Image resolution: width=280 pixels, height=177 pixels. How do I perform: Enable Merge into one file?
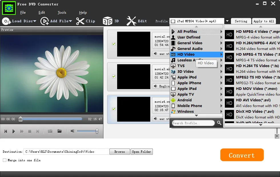point(5,160)
